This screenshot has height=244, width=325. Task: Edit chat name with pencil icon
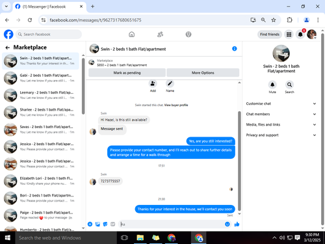tap(170, 83)
